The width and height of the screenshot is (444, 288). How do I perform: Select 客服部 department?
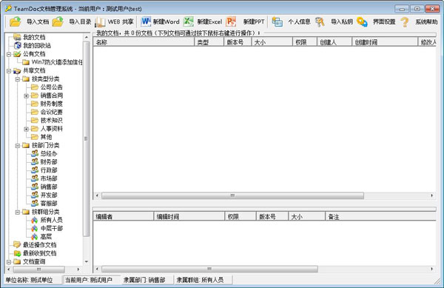coord(48,203)
